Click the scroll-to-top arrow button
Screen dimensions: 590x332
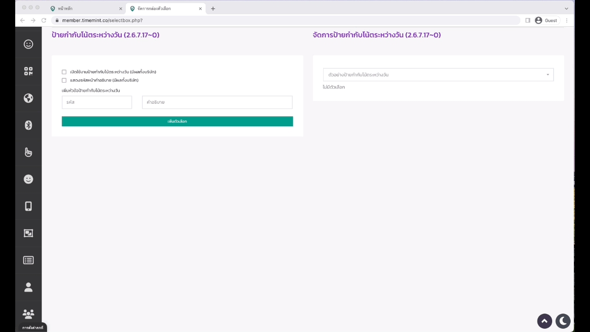click(x=544, y=321)
